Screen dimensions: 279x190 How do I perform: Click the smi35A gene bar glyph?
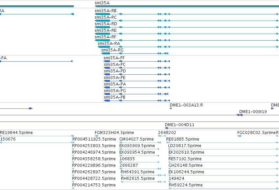tap(187, 6)
